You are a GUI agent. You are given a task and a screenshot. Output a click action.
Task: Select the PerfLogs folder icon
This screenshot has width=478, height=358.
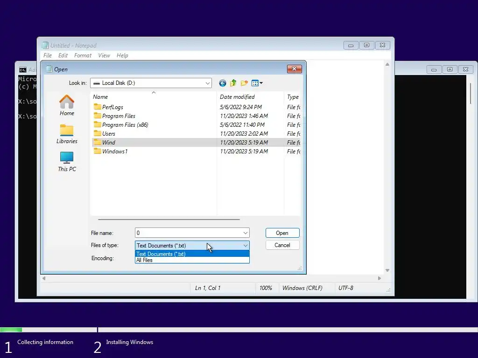(97, 107)
